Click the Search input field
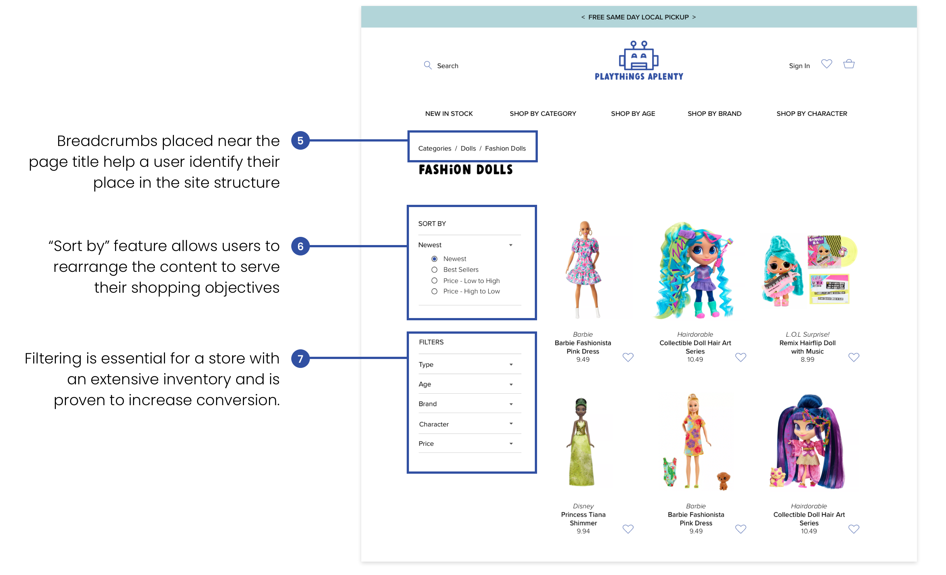Viewport: 946px width, 575px height. click(448, 66)
